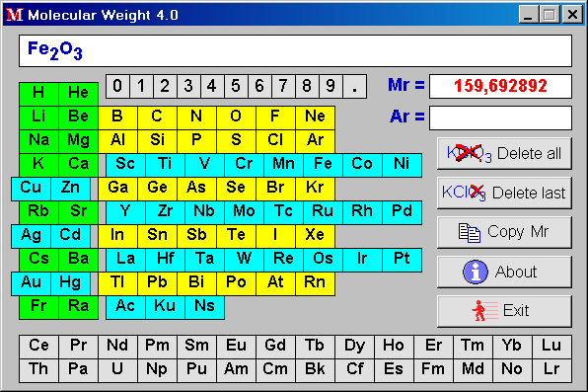Select the Sn element cell
Screen dimensions: 588x392
click(157, 236)
